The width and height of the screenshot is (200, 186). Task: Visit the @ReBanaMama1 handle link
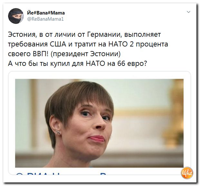(x=45, y=19)
